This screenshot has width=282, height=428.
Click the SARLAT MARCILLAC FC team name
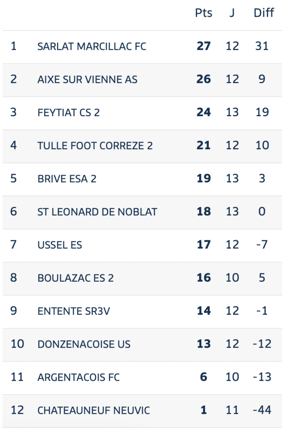(x=92, y=46)
